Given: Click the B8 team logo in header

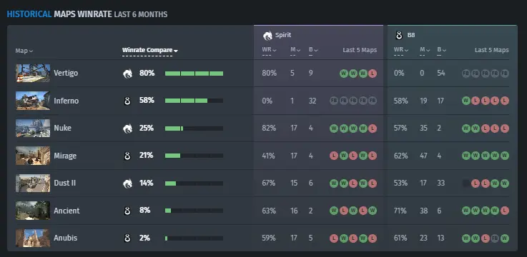Looking at the screenshot, I should click(x=399, y=35).
